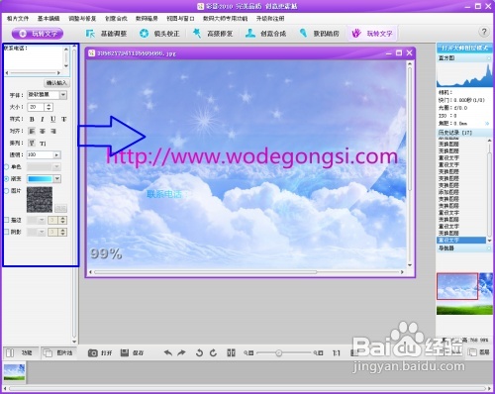Image resolution: width=495 pixels, height=394 pixels.
Task: Open the font 字体 dropdown
Action: pyautogui.click(x=63, y=95)
